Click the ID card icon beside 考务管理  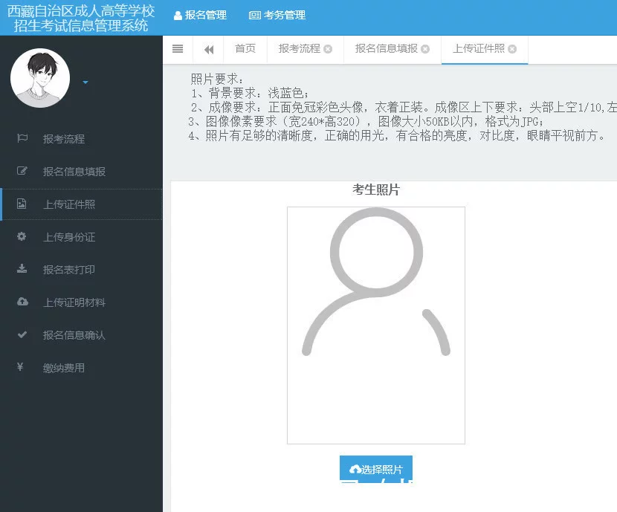coord(254,16)
